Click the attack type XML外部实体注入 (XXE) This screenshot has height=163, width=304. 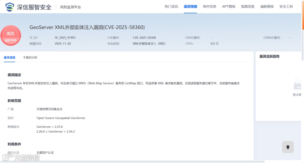tap(149, 44)
